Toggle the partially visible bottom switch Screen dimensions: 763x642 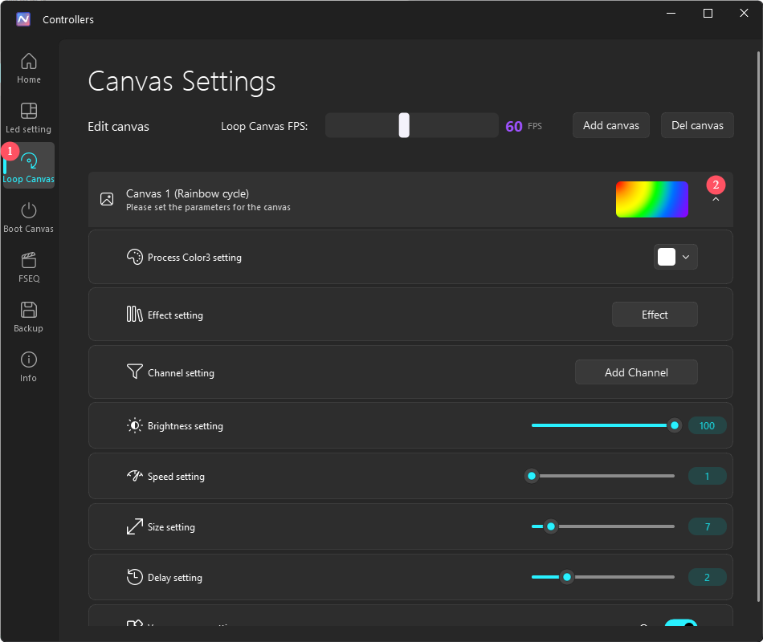coord(681,623)
